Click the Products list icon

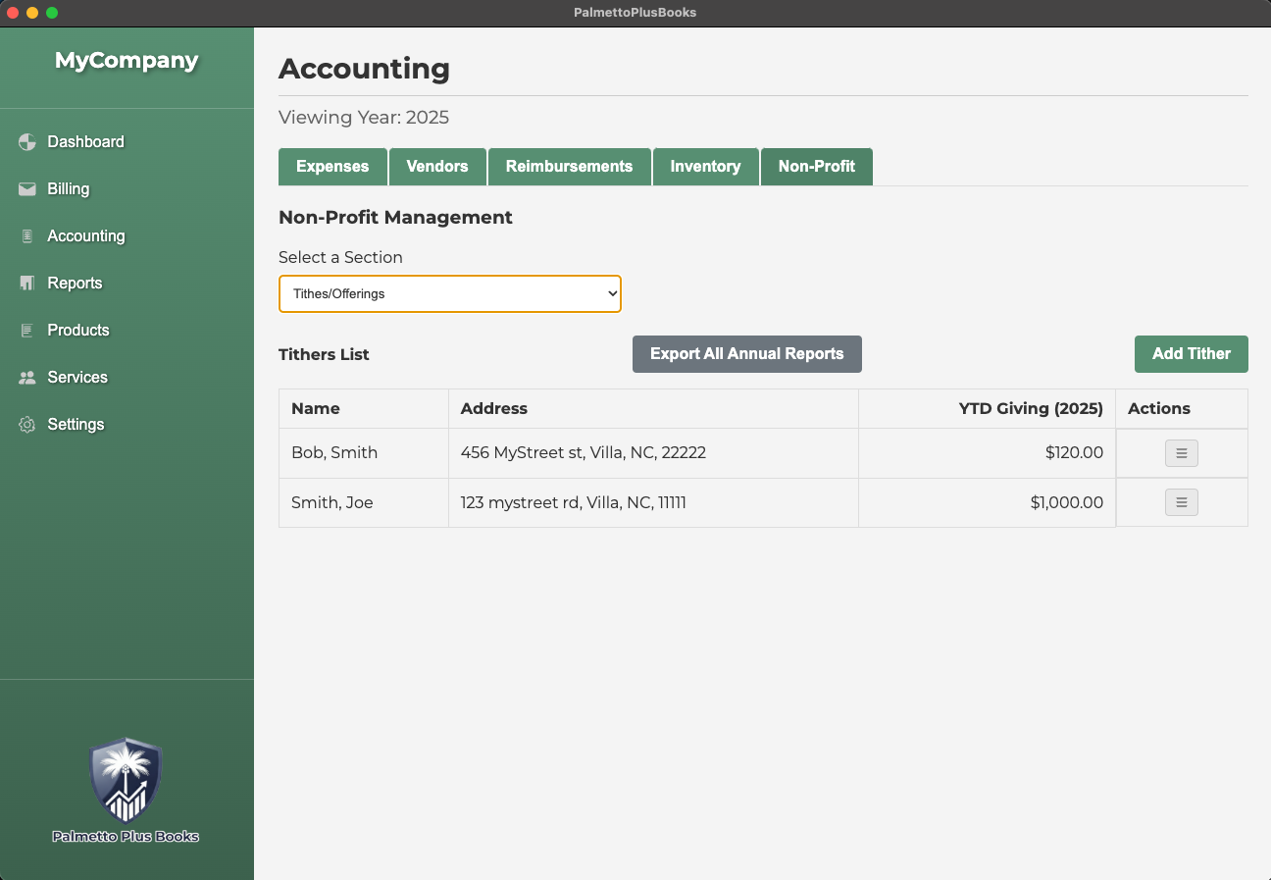click(27, 331)
